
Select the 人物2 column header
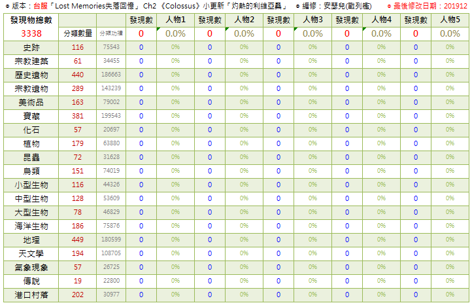(244, 20)
